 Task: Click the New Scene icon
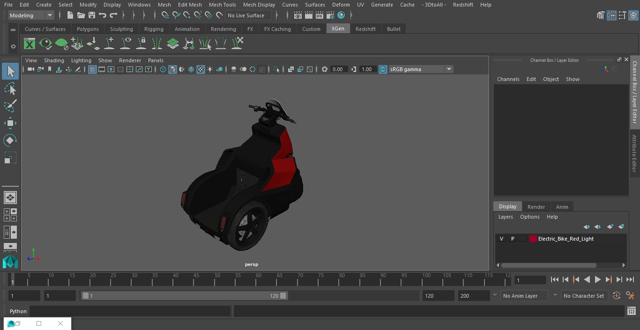point(70,15)
